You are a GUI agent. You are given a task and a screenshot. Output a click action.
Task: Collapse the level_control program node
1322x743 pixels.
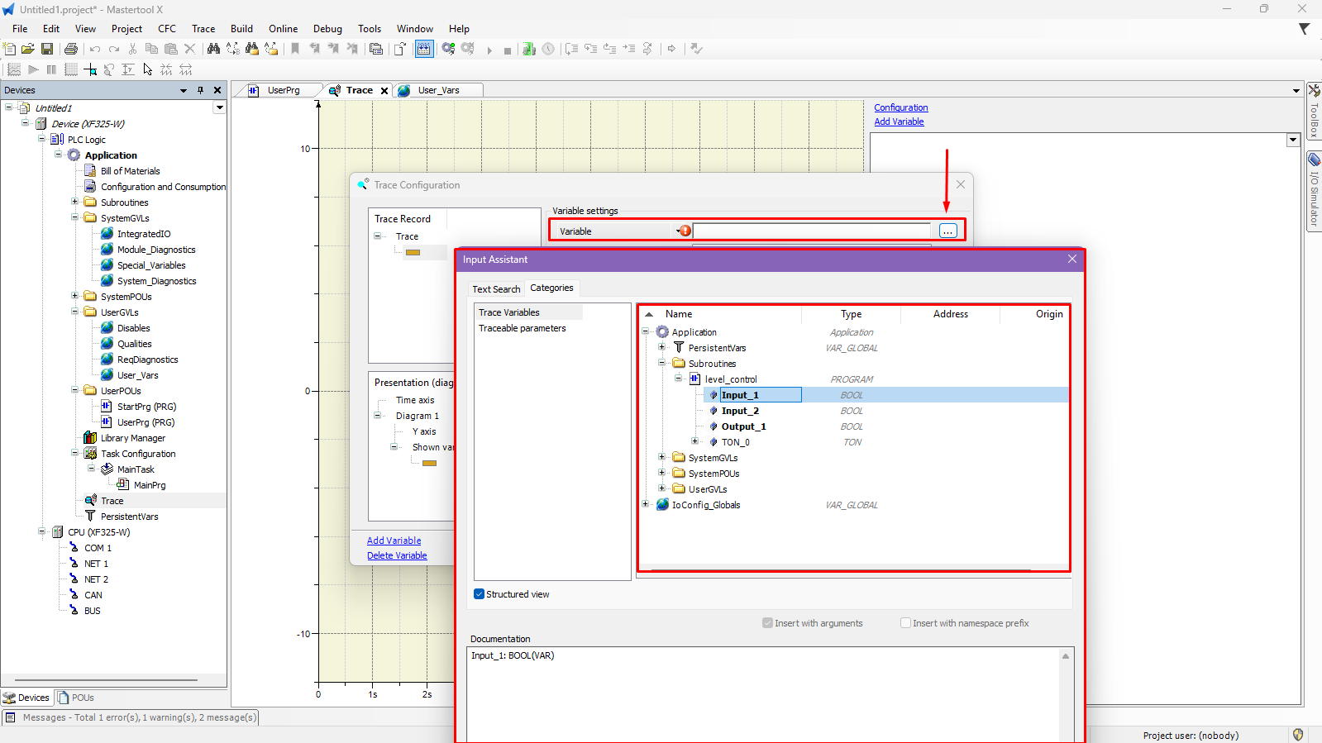point(678,379)
